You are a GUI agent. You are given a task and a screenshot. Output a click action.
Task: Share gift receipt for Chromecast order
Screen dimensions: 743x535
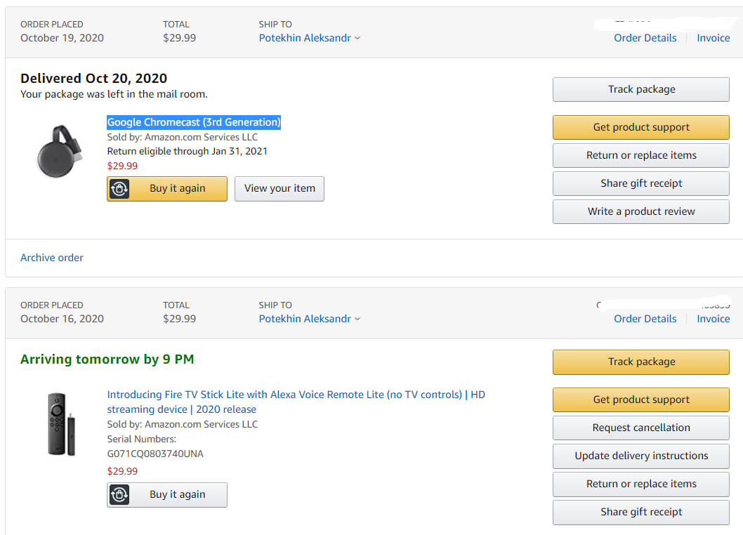coord(640,183)
